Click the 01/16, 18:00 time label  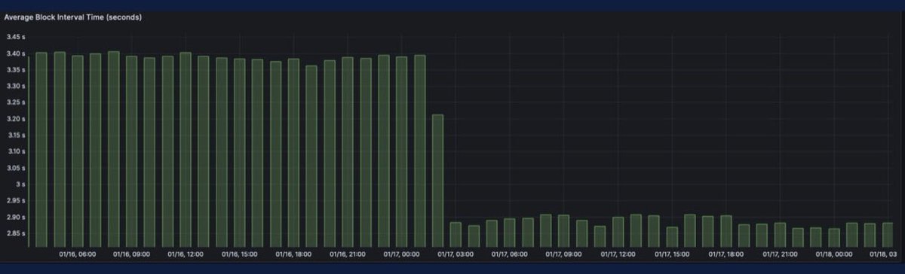pyautogui.click(x=294, y=254)
